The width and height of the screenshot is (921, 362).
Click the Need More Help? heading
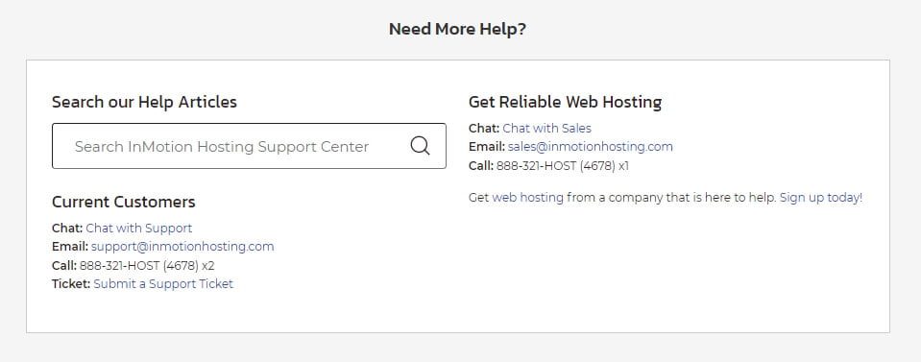point(457,29)
